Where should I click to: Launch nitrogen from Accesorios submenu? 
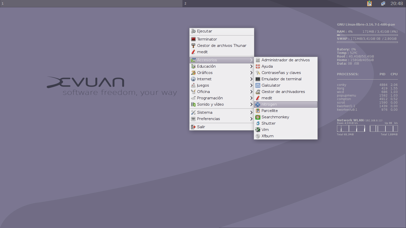tap(286, 104)
